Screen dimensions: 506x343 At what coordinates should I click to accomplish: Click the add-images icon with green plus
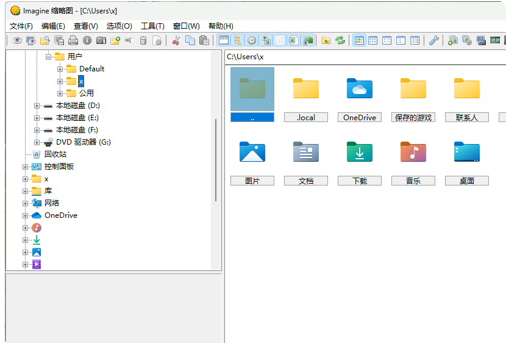tap(453, 40)
